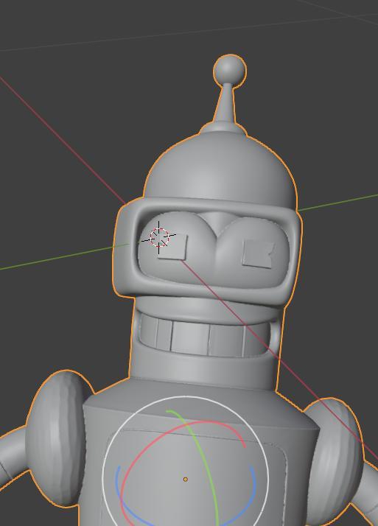Click the orange object origin dot

pyautogui.click(x=186, y=480)
